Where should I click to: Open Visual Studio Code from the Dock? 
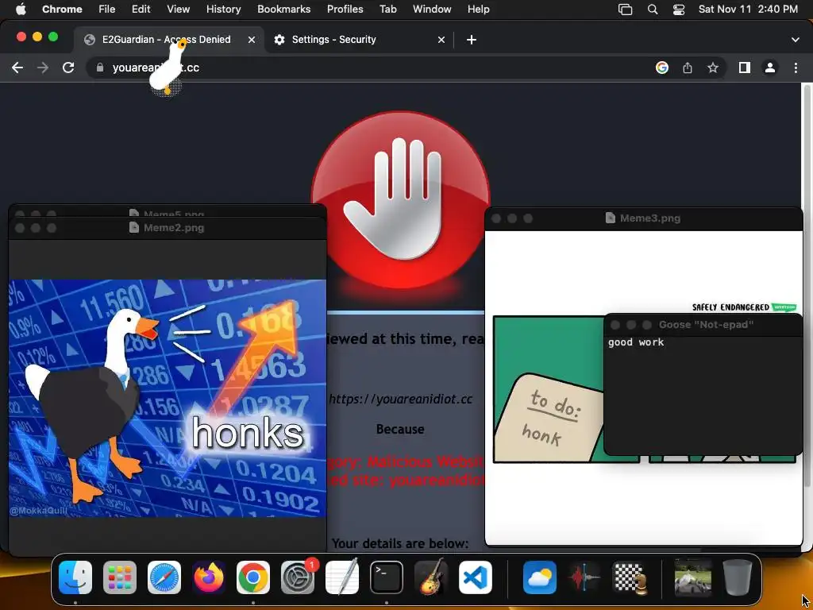(476, 577)
